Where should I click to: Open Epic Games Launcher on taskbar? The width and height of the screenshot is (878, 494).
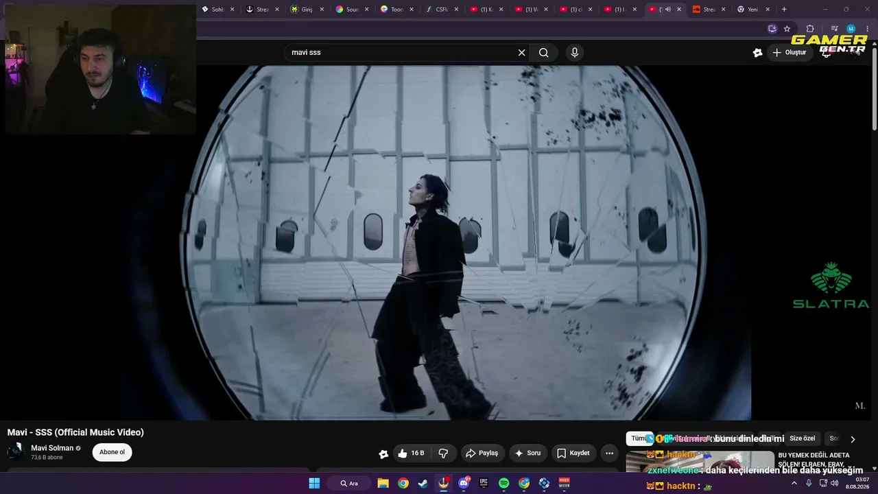coord(484,483)
